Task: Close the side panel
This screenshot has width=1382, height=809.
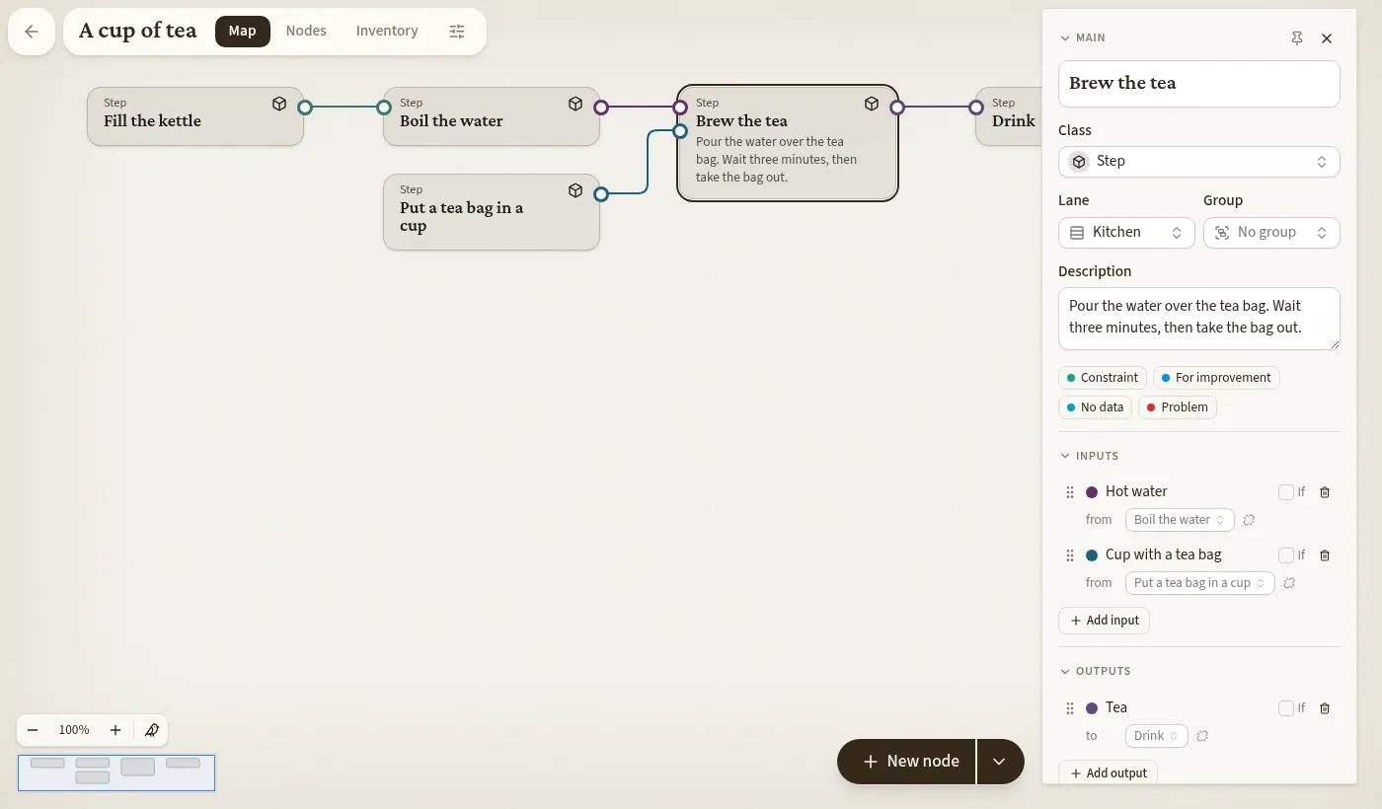Action: pyautogui.click(x=1327, y=38)
